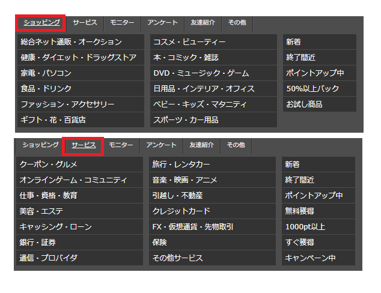The width and height of the screenshot is (381, 293).
Task: Go to オンラインゲーム・コミュニティ category
Action: [x=79, y=180]
